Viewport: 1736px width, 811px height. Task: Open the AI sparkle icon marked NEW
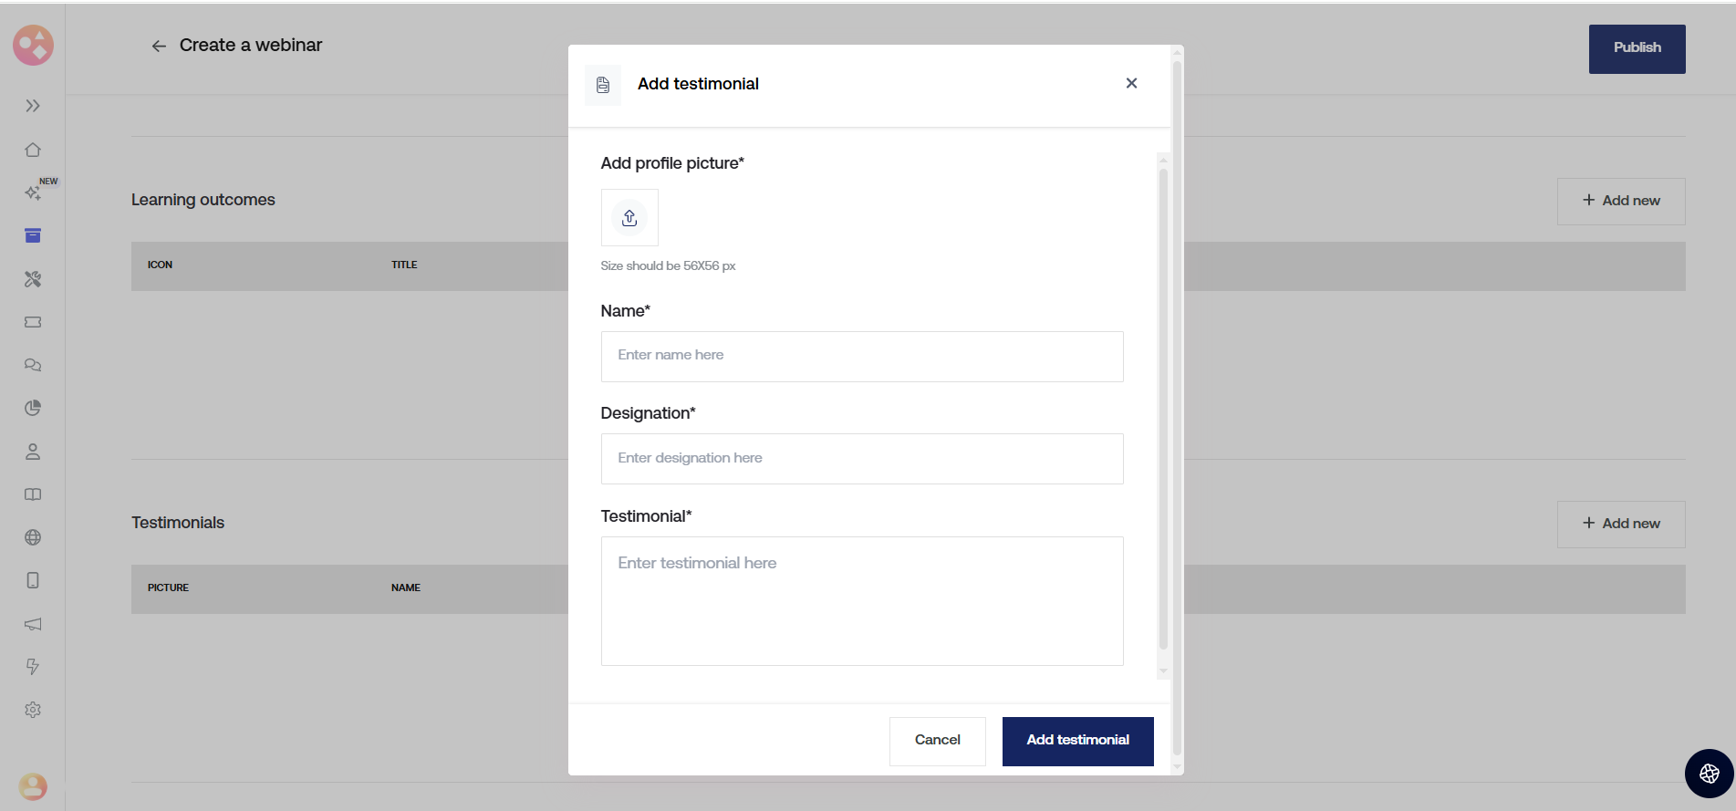33,192
